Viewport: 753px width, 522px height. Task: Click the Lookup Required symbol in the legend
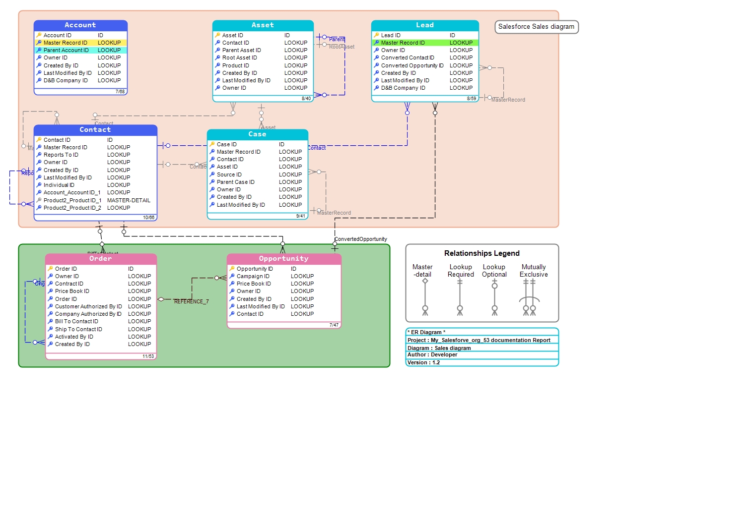click(460, 297)
